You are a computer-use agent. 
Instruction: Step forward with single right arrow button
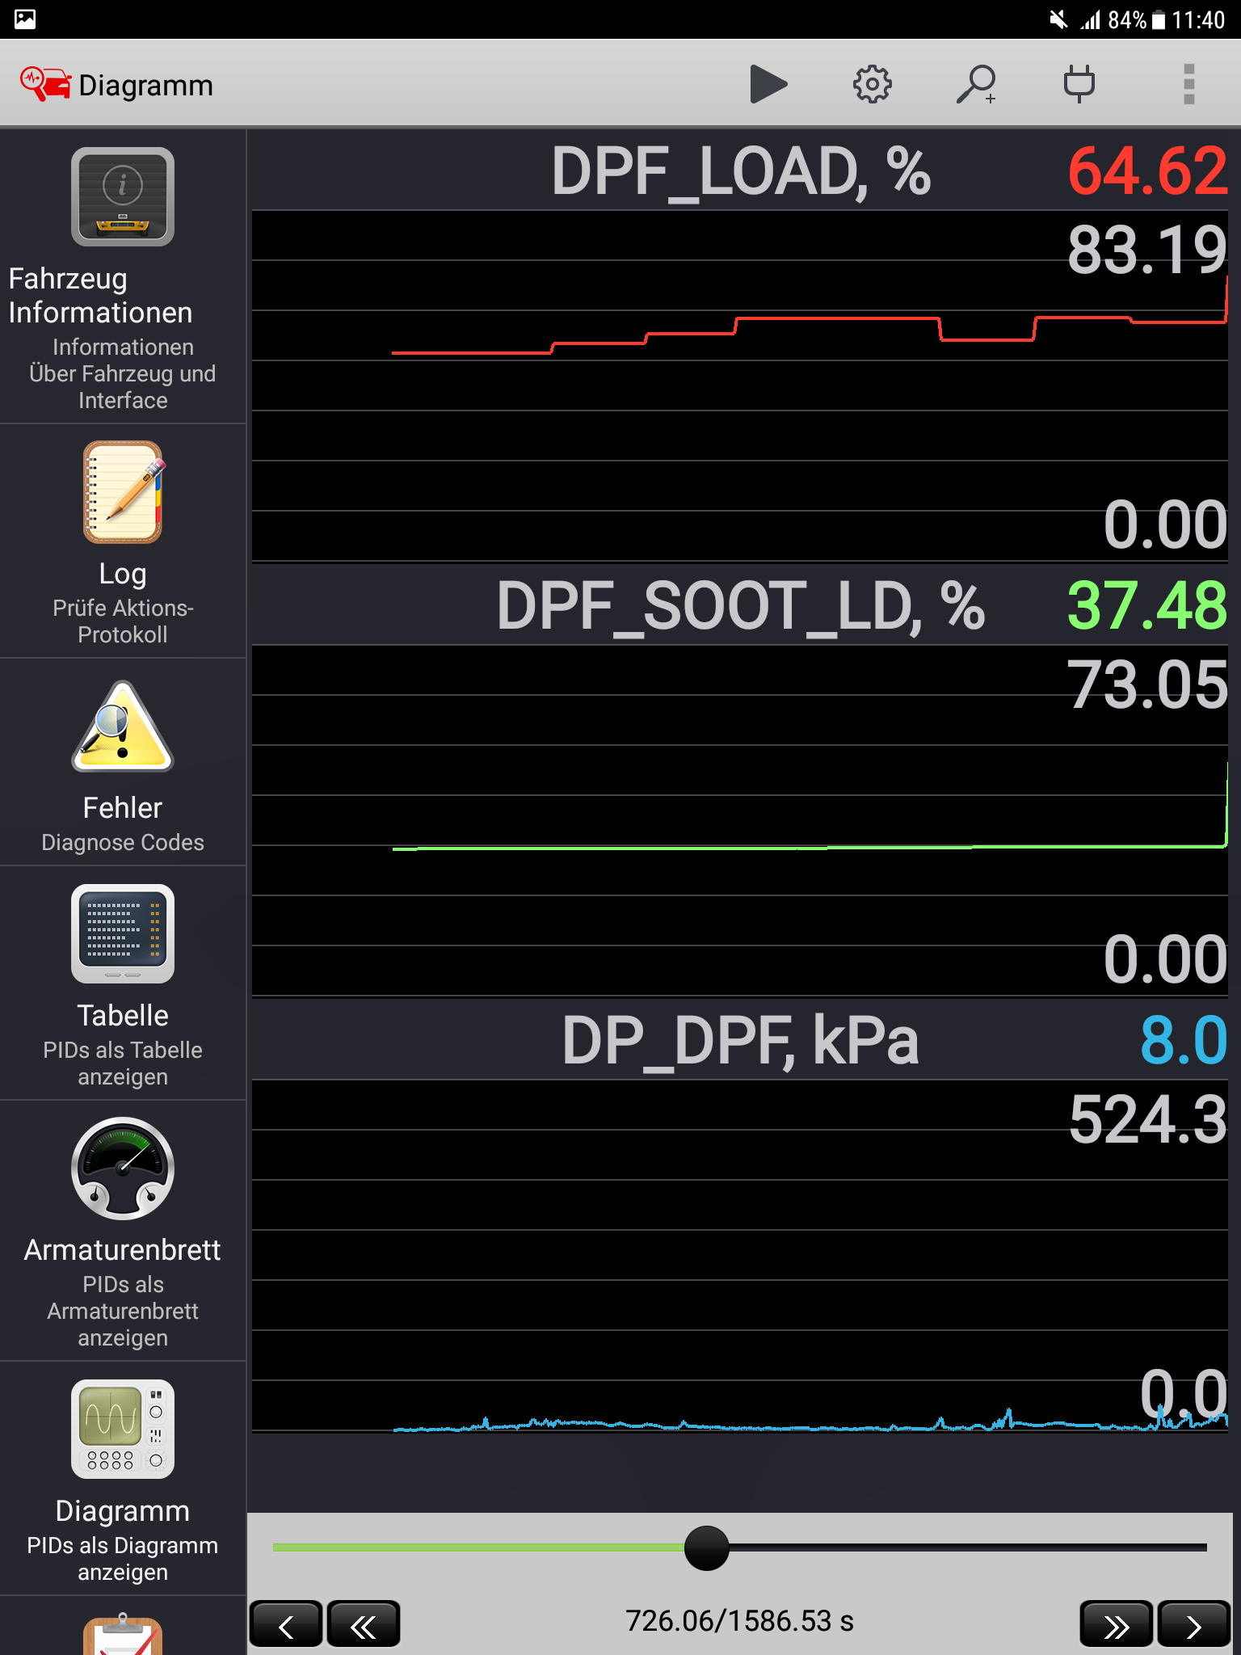(x=1193, y=1624)
